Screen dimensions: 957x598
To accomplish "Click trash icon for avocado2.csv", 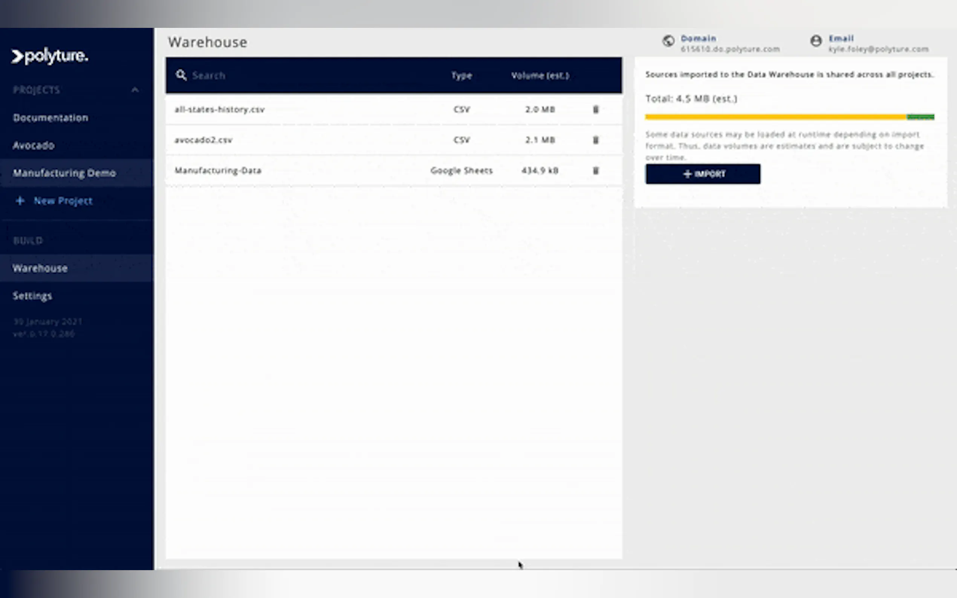I will pos(595,140).
